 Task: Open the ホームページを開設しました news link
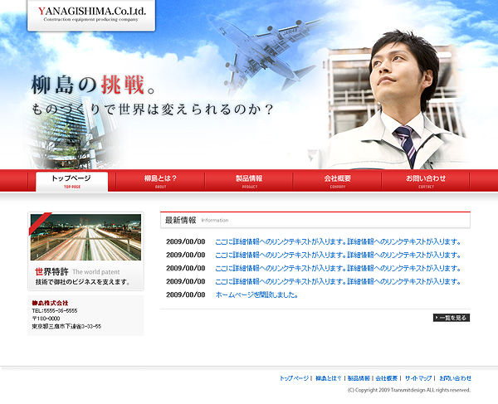(x=256, y=295)
